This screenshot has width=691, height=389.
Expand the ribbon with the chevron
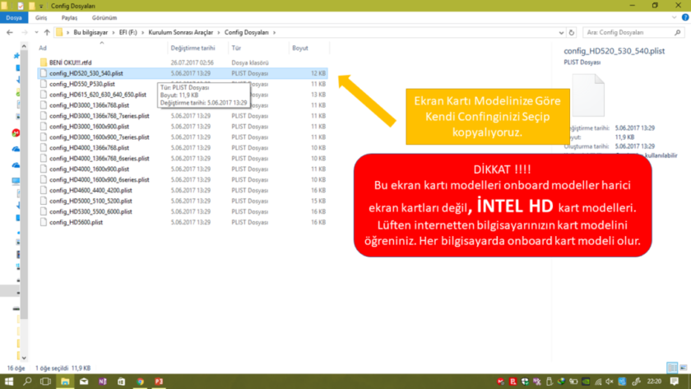[674, 16]
